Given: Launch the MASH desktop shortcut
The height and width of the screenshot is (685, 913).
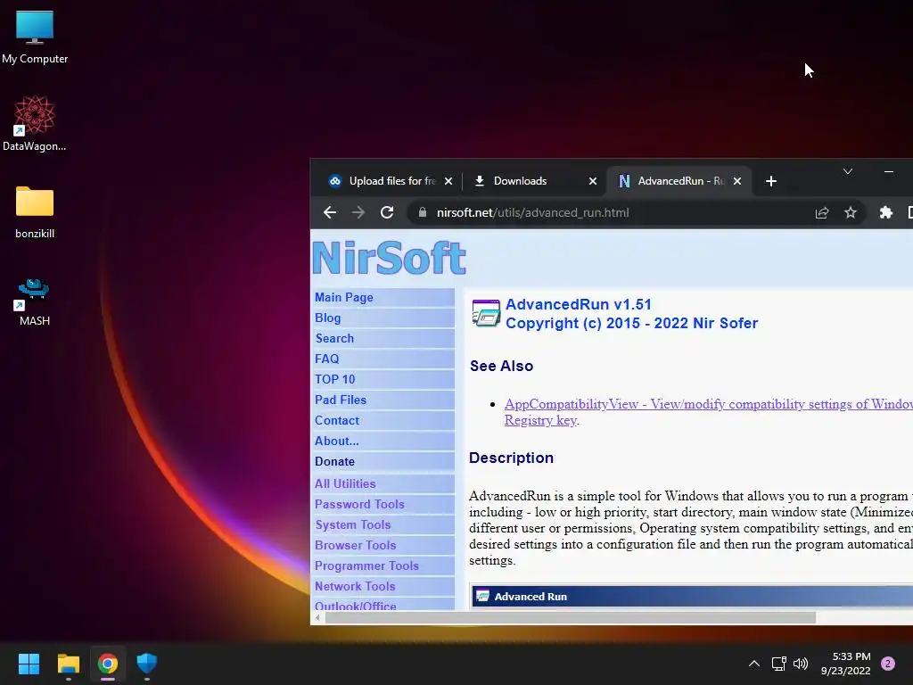Looking at the screenshot, I should click(35, 301).
